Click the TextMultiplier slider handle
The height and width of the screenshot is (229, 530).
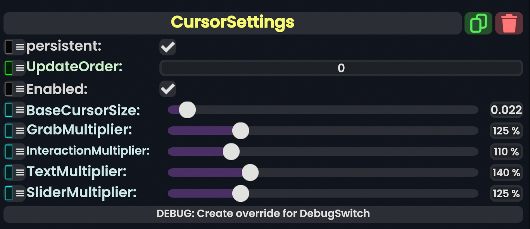click(250, 172)
